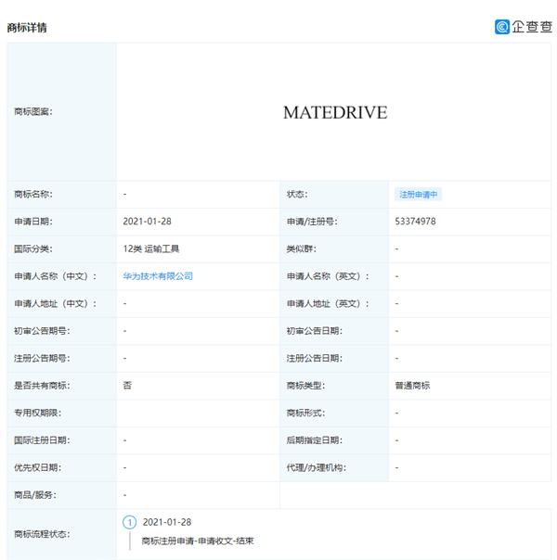Viewport: 557px width, 560px height.
Task: Click the 企查查 logo icon
Action: 503,27
